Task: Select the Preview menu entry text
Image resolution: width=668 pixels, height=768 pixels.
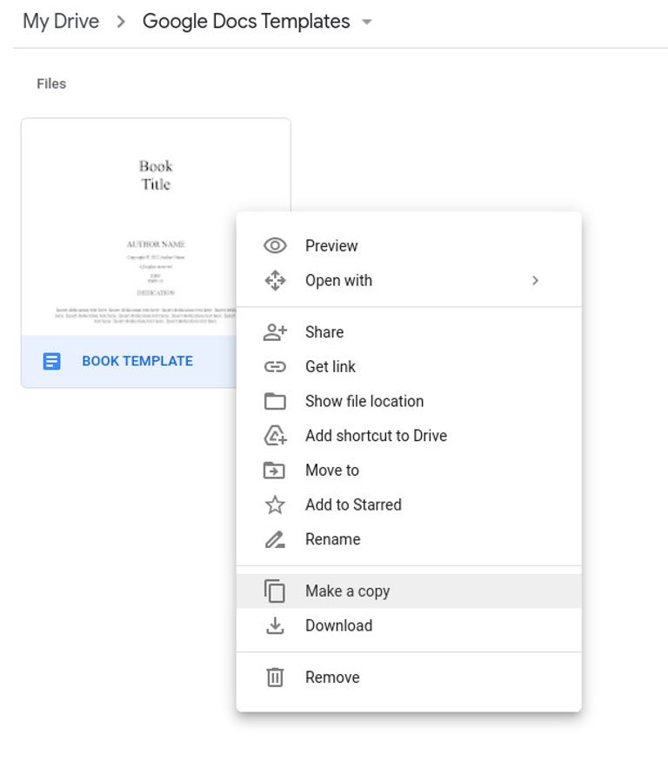Action: [331, 246]
